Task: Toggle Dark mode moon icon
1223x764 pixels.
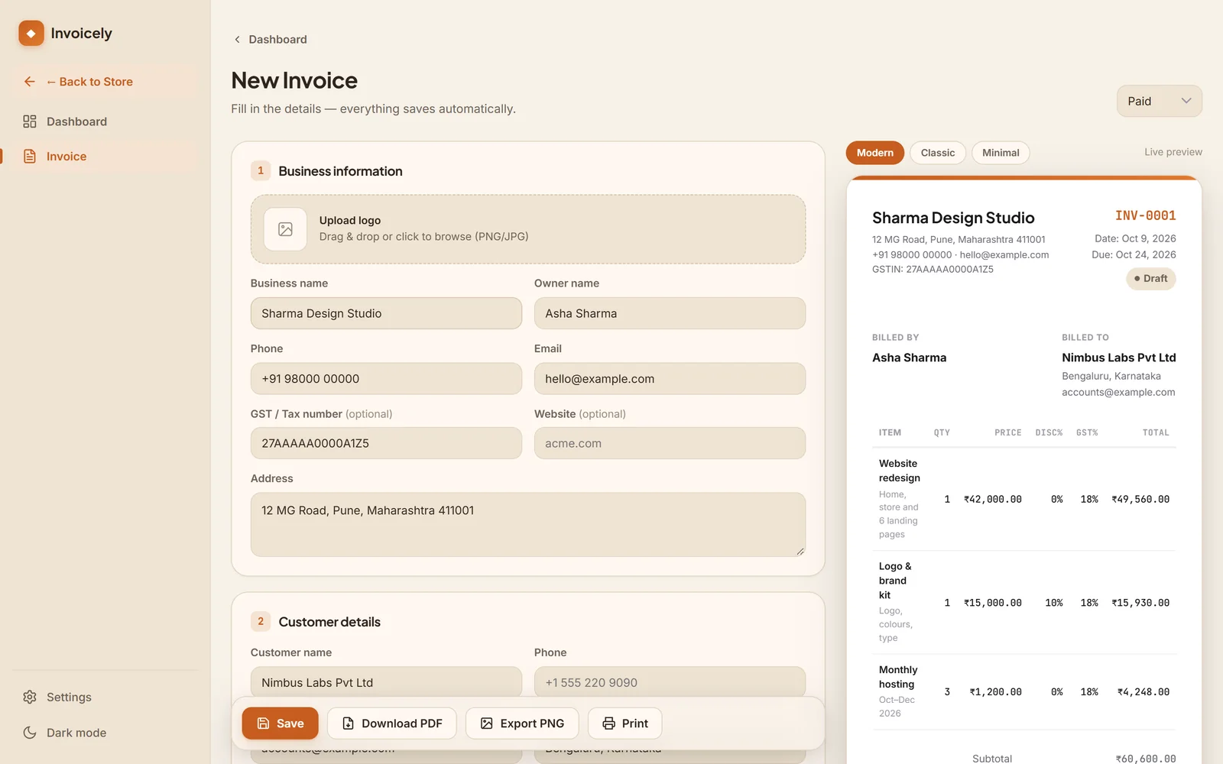Action: [30, 733]
